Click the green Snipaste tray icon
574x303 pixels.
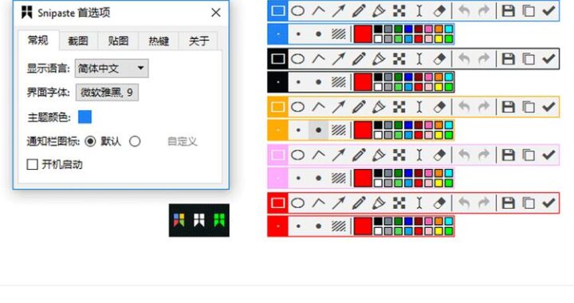tap(219, 220)
